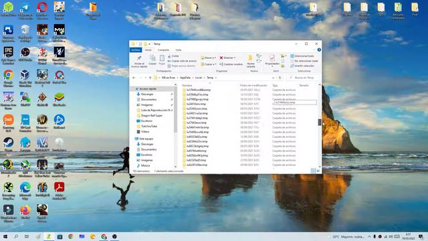Switch to large icons view in the status bar

(318, 171)
